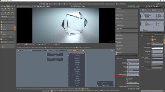Screen dimensions: 165x92
Task: Enable Thin Wall checkbox in node properties
Action: pos(128,80)
